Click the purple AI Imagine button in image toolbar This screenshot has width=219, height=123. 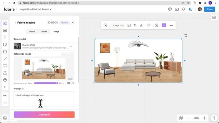(x=164, y=25)
